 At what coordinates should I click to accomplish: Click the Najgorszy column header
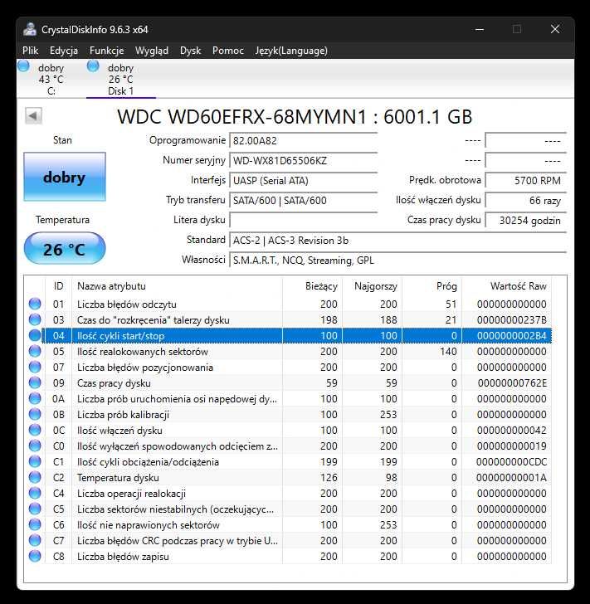[373, 285]
